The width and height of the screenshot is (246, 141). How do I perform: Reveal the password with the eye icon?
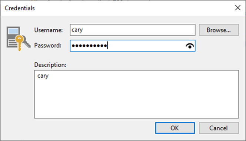coord(190,46)
